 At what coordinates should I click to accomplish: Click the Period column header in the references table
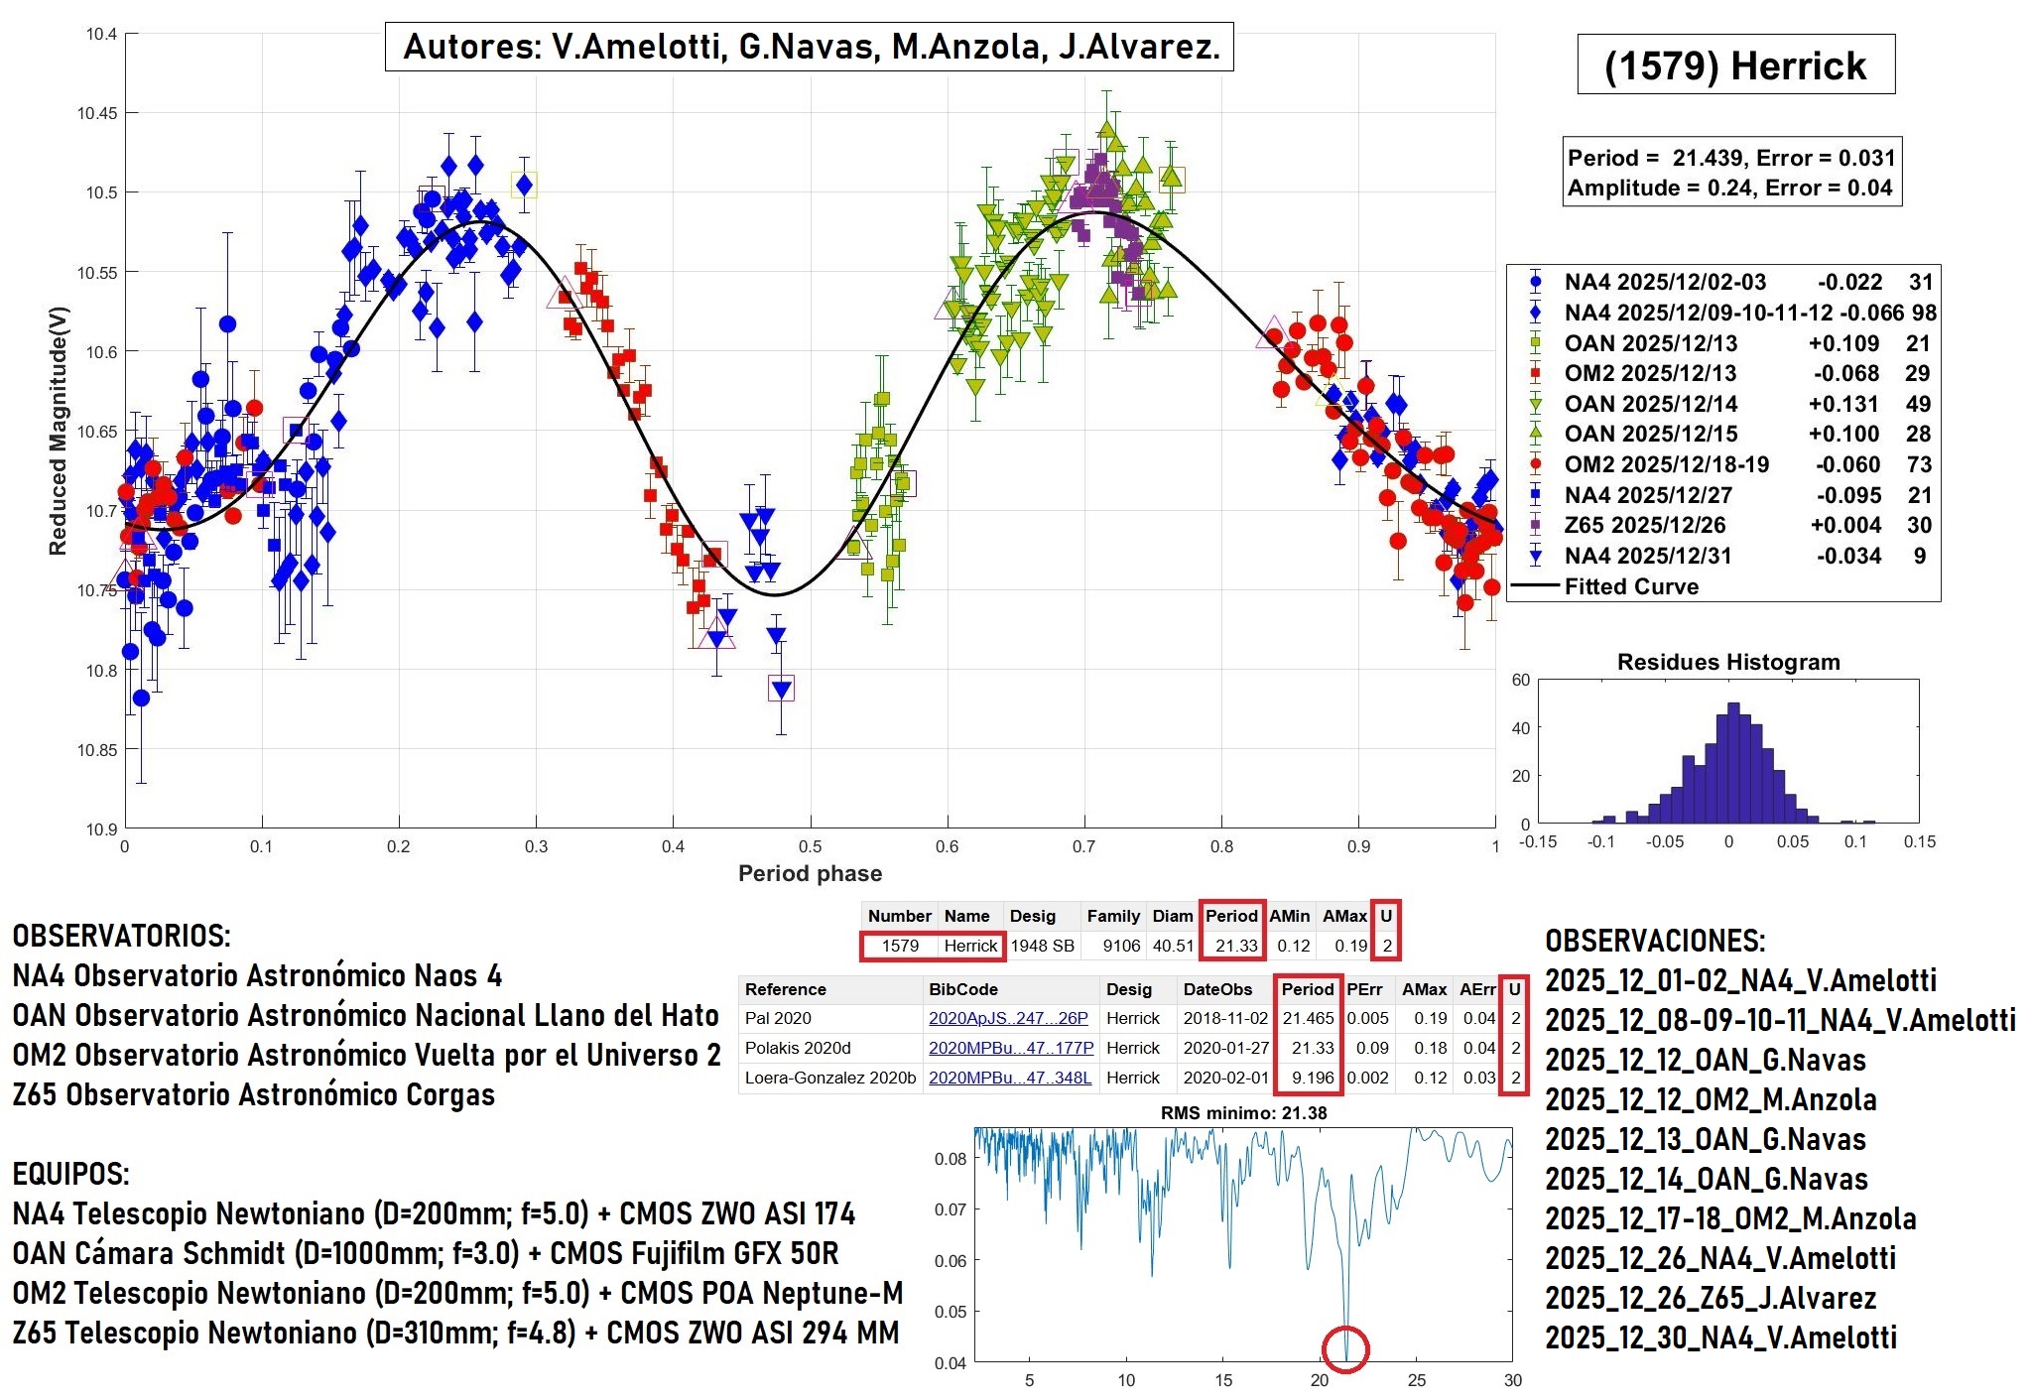click(x=1307, y=989)
